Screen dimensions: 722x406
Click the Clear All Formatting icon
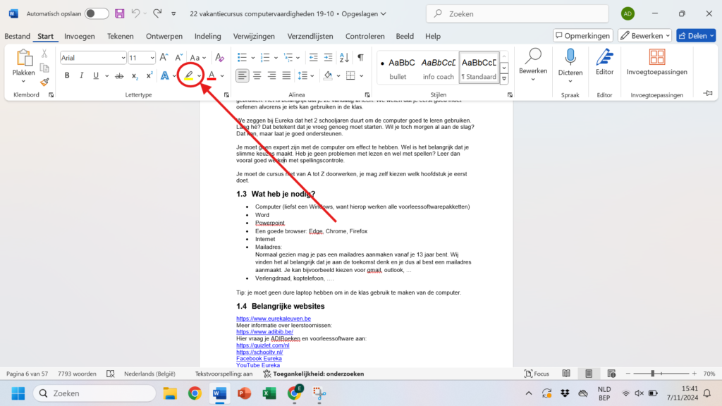219,58
